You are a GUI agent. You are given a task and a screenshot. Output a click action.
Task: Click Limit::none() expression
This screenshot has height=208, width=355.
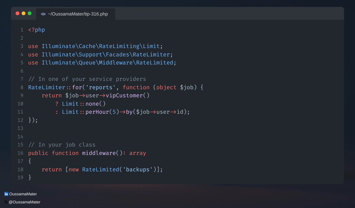click(x=84, y=104)
